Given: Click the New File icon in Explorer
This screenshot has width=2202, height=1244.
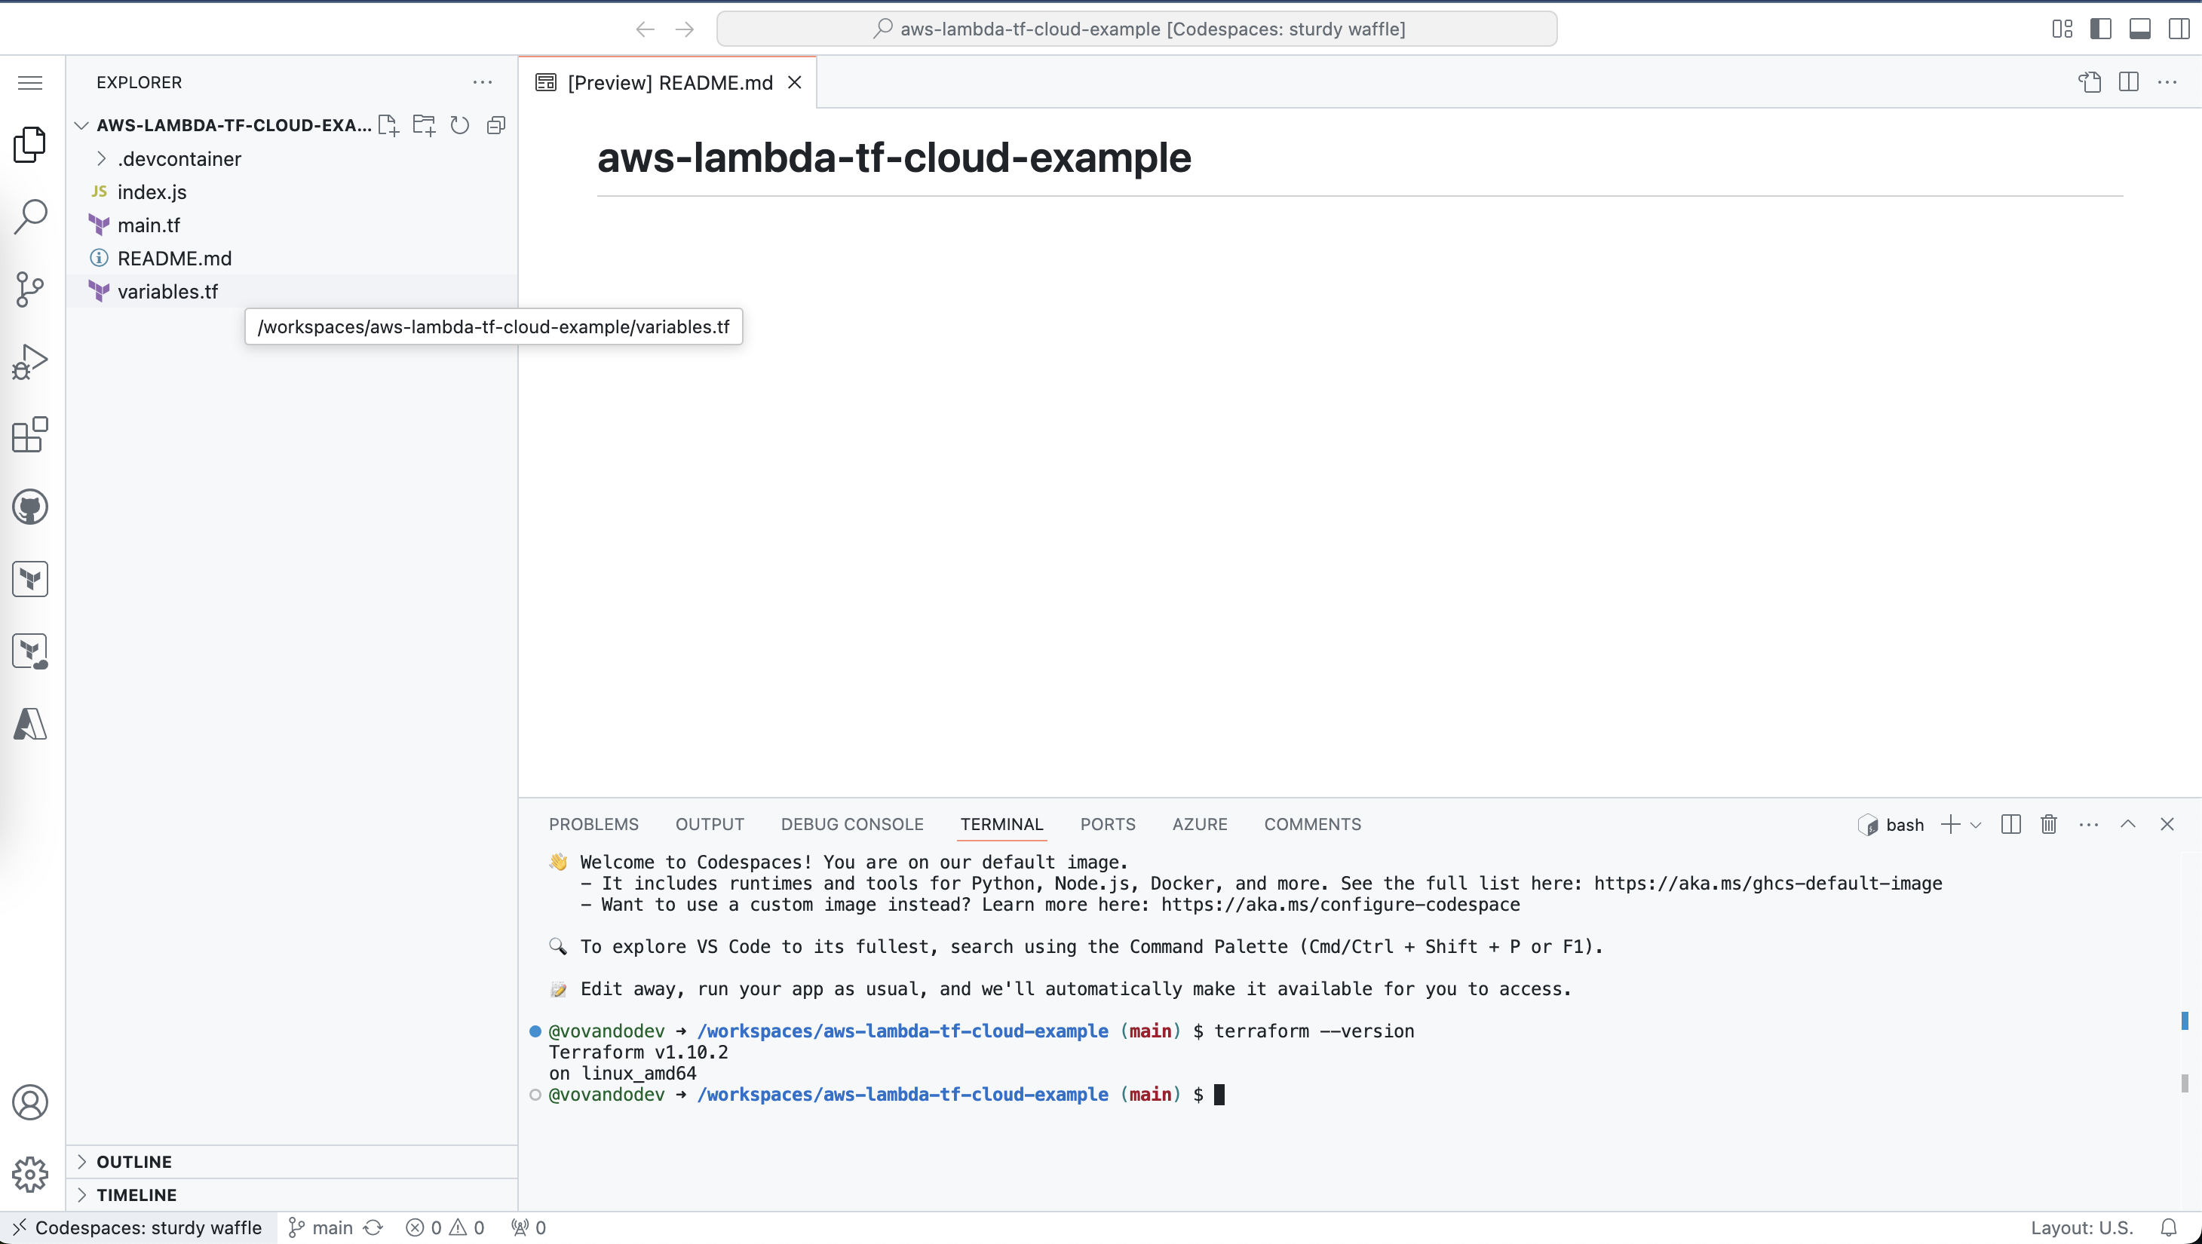Looking at the screenshot, I should point(388,126).
